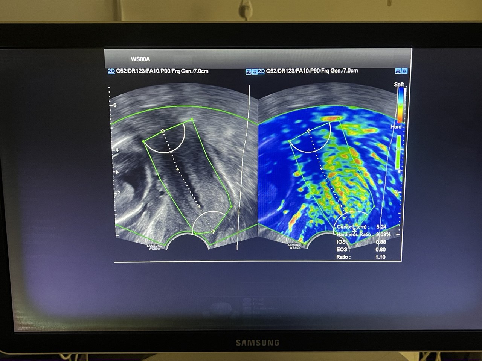Image resolution: width=482 pixels, height=361 pixels.
Task: Click the left panel's crosshair header icon
Action: (254, 72)
